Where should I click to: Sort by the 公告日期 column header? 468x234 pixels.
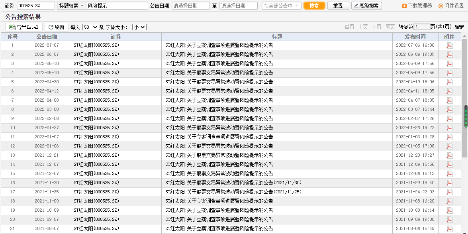point(47,37)
